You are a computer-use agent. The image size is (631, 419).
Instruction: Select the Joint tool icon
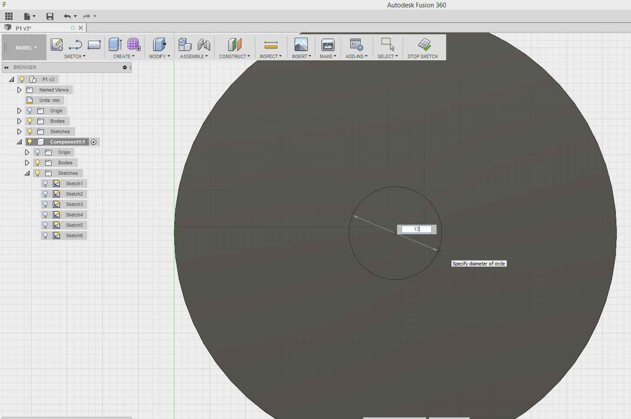[204, 44]
